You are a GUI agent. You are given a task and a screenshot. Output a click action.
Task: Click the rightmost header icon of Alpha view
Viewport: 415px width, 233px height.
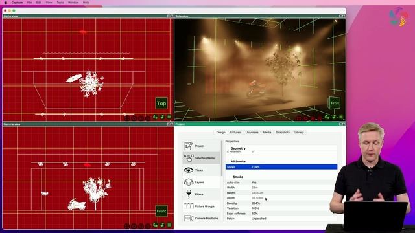[171, 16]
